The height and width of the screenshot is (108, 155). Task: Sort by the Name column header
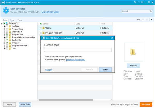45,24
